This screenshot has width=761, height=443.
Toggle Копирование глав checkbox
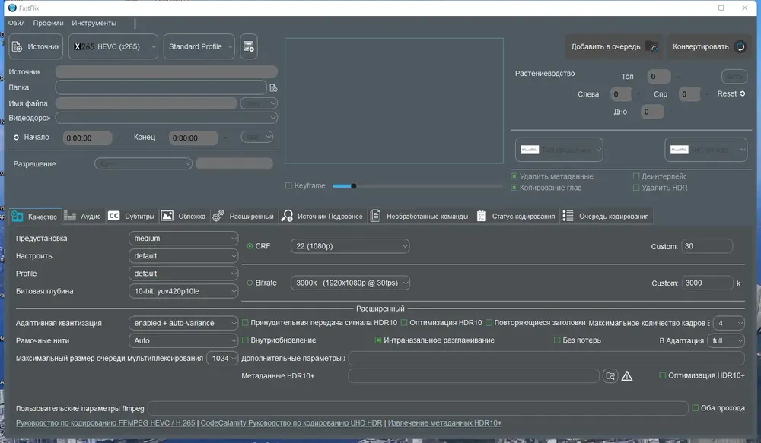[514, 188]
